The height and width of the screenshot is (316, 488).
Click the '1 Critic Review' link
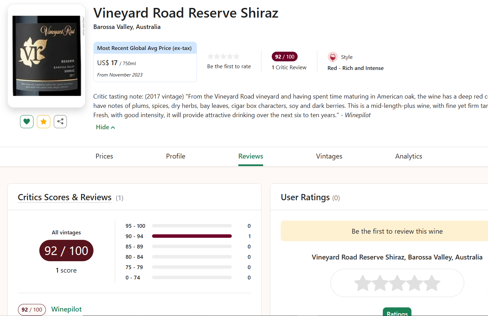(289, 68)
